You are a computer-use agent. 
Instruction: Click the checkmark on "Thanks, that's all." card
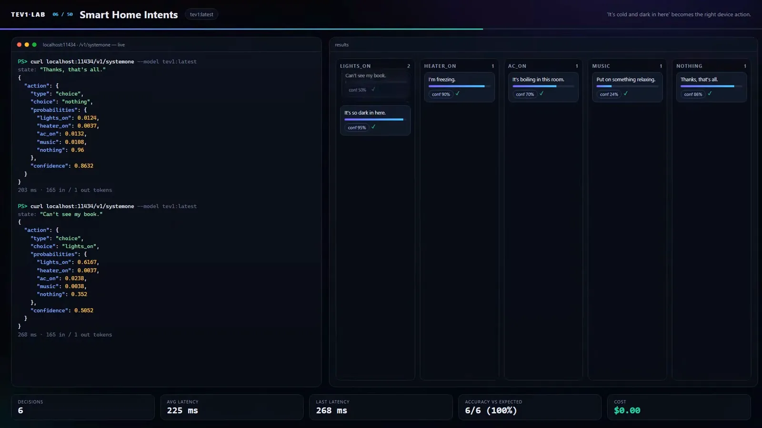pyautogui.click(x=710, y=94)
